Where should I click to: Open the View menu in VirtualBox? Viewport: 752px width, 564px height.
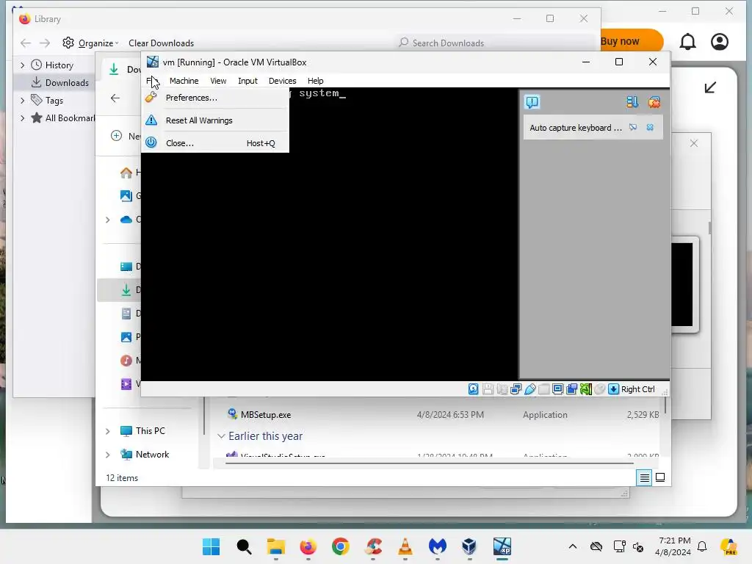tap(218, 81)
